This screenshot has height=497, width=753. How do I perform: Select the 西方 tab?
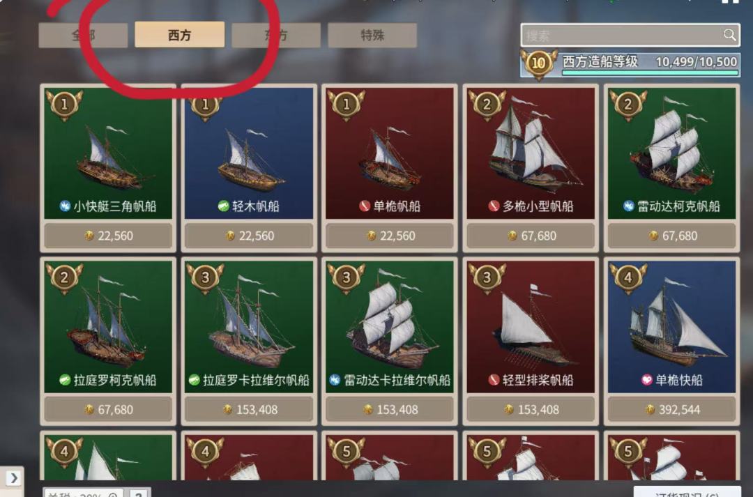180,35
